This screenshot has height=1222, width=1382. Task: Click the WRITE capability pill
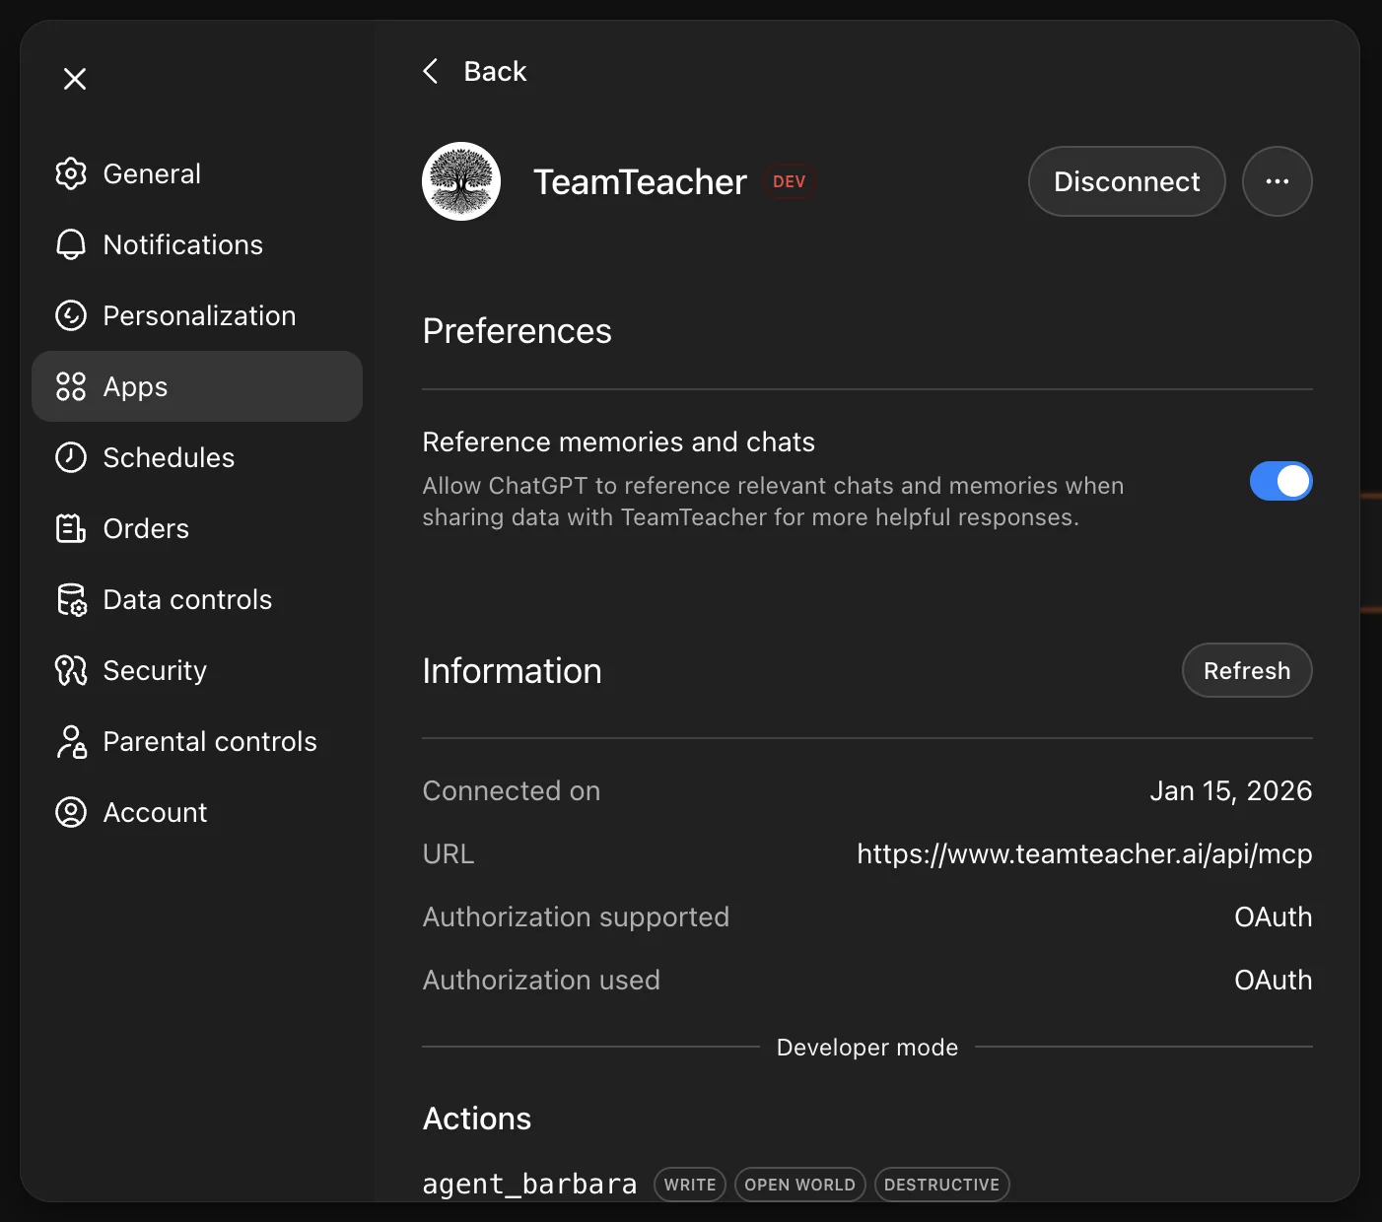tap(689, 1185)
